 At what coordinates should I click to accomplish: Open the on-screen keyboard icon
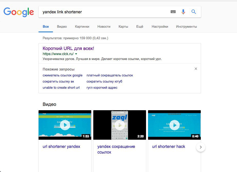[173, 12]
